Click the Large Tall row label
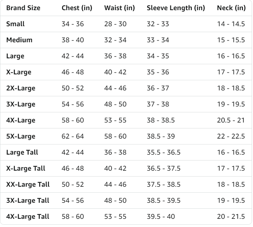253x227 pixels. [x=21, y=153]
